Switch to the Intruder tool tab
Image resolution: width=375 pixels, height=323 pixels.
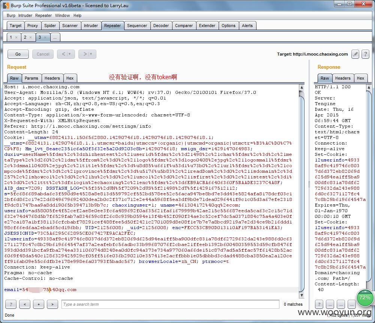pyautogui.click(x=91, y=26)
